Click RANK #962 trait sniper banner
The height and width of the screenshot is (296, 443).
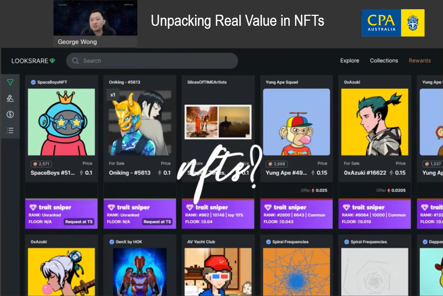tap(218, 215)
